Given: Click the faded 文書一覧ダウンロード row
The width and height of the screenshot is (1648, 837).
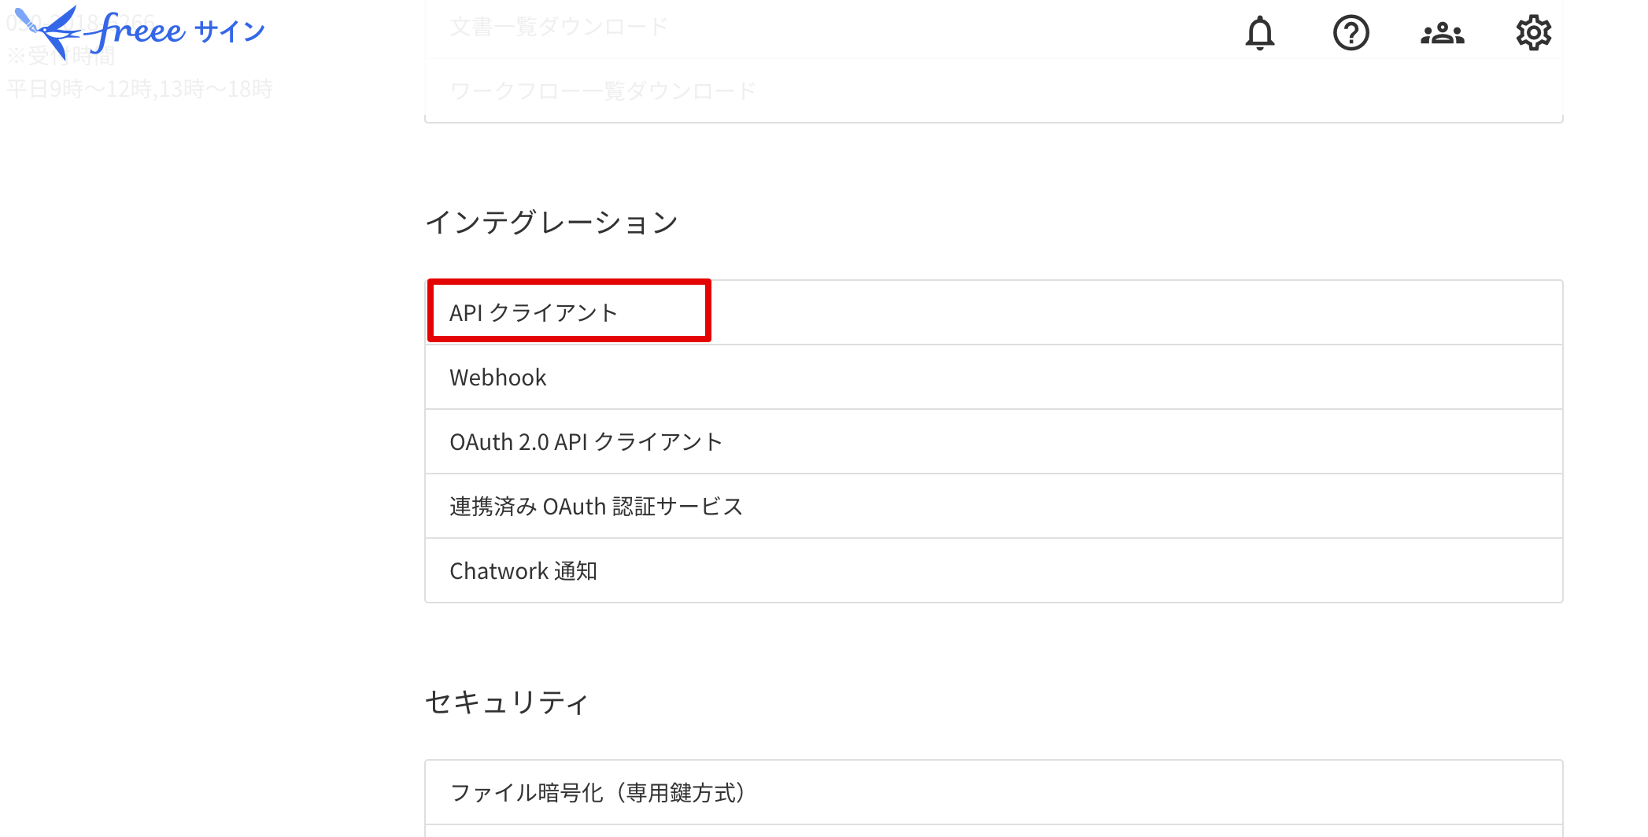Looking at the screenshot, I should 559,28.
